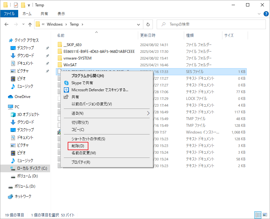Screen dimensions: 270x219
Task: Select the vmware-SYSTEM folder
Action: click(77, 58)
